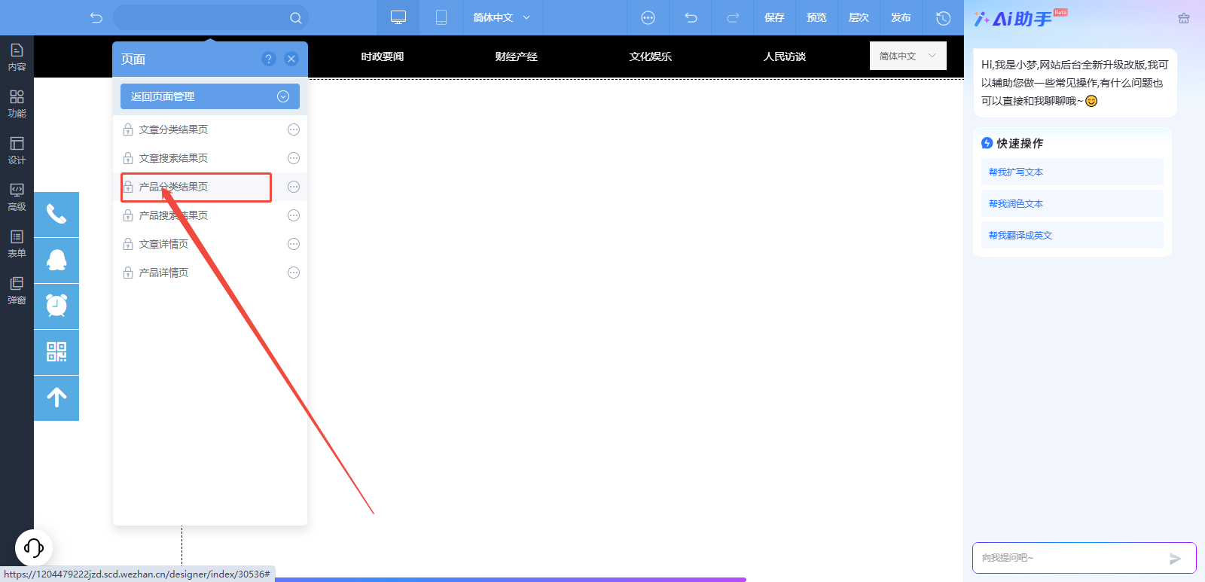
Task: Expand the 返回页面管理 chevron
Action: (x=283, y=96)
